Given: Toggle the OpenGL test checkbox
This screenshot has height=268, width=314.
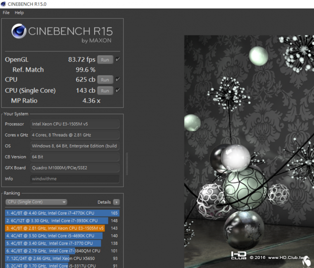Looking at the screenshot, I should 118,60.
